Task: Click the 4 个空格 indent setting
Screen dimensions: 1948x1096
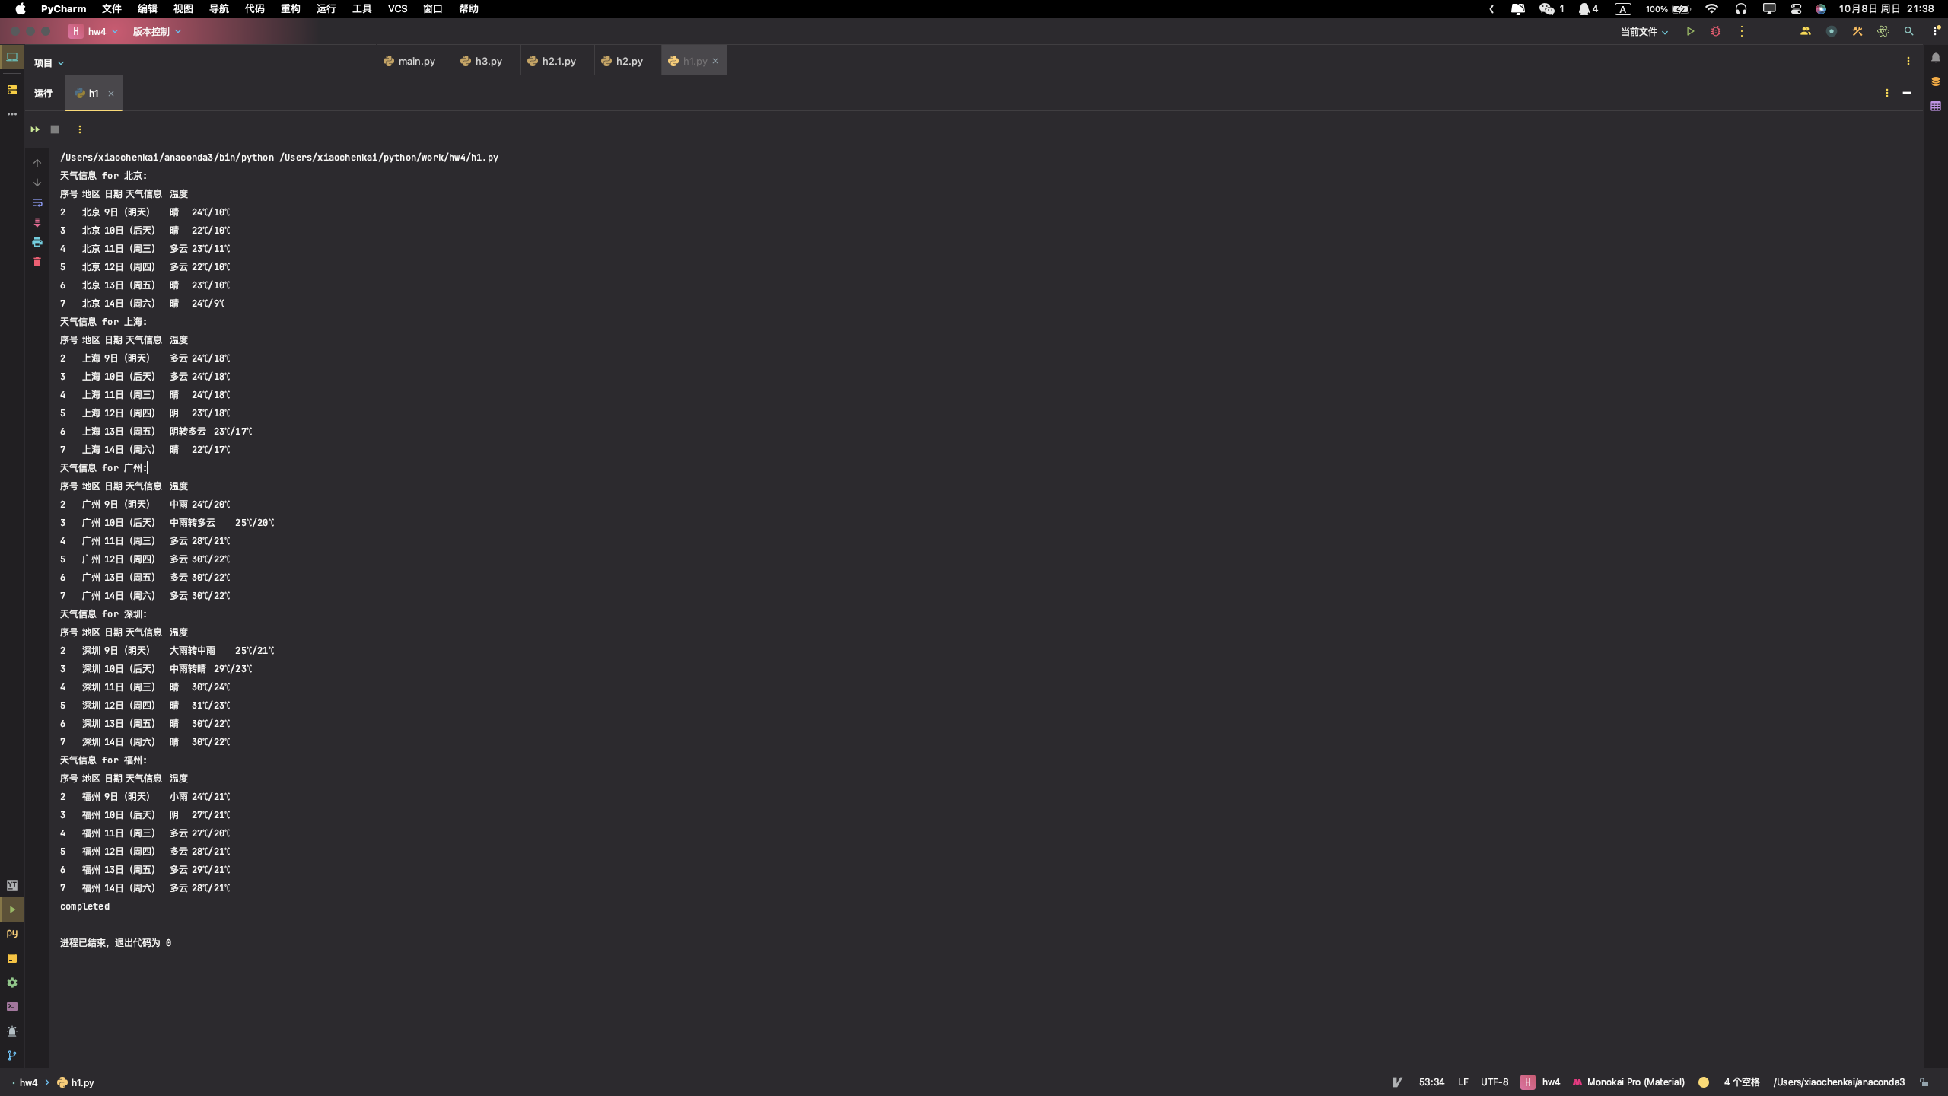Action: click(x=1741, y=1082)
